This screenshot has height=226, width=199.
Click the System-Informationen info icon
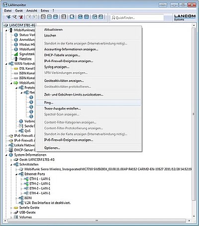(x=11, y=155)
